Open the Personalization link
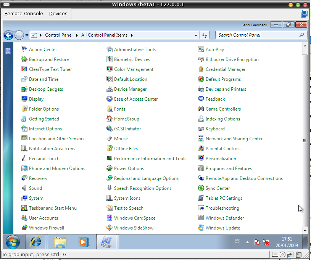 (221, 158)
